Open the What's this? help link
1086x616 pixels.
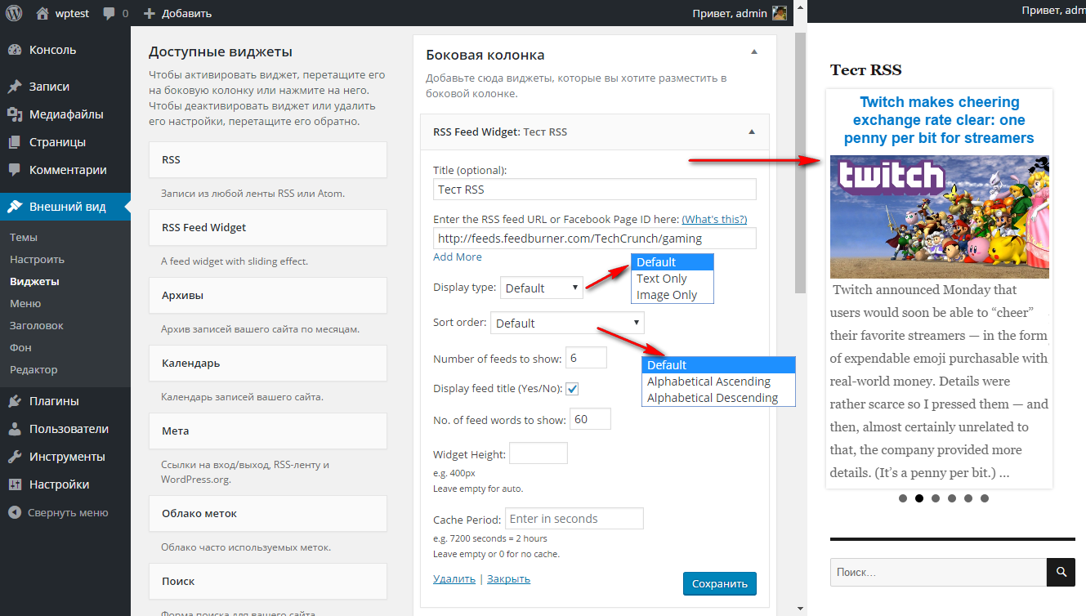[x=714, y=219]
